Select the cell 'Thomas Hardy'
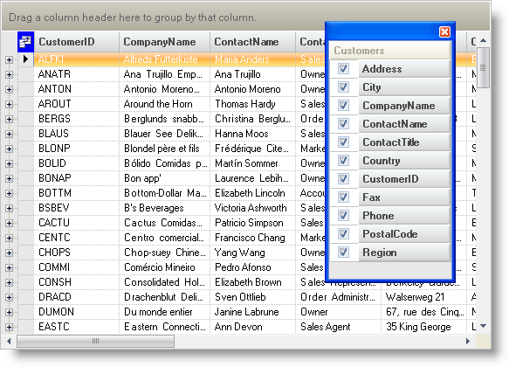509x367 pixels. pos(252,104)
